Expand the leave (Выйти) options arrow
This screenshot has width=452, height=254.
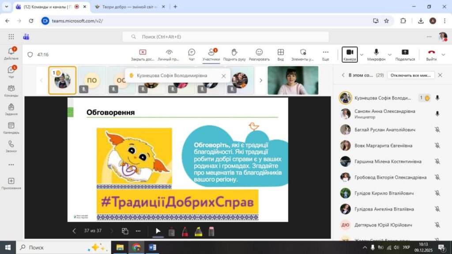(444, 55)
